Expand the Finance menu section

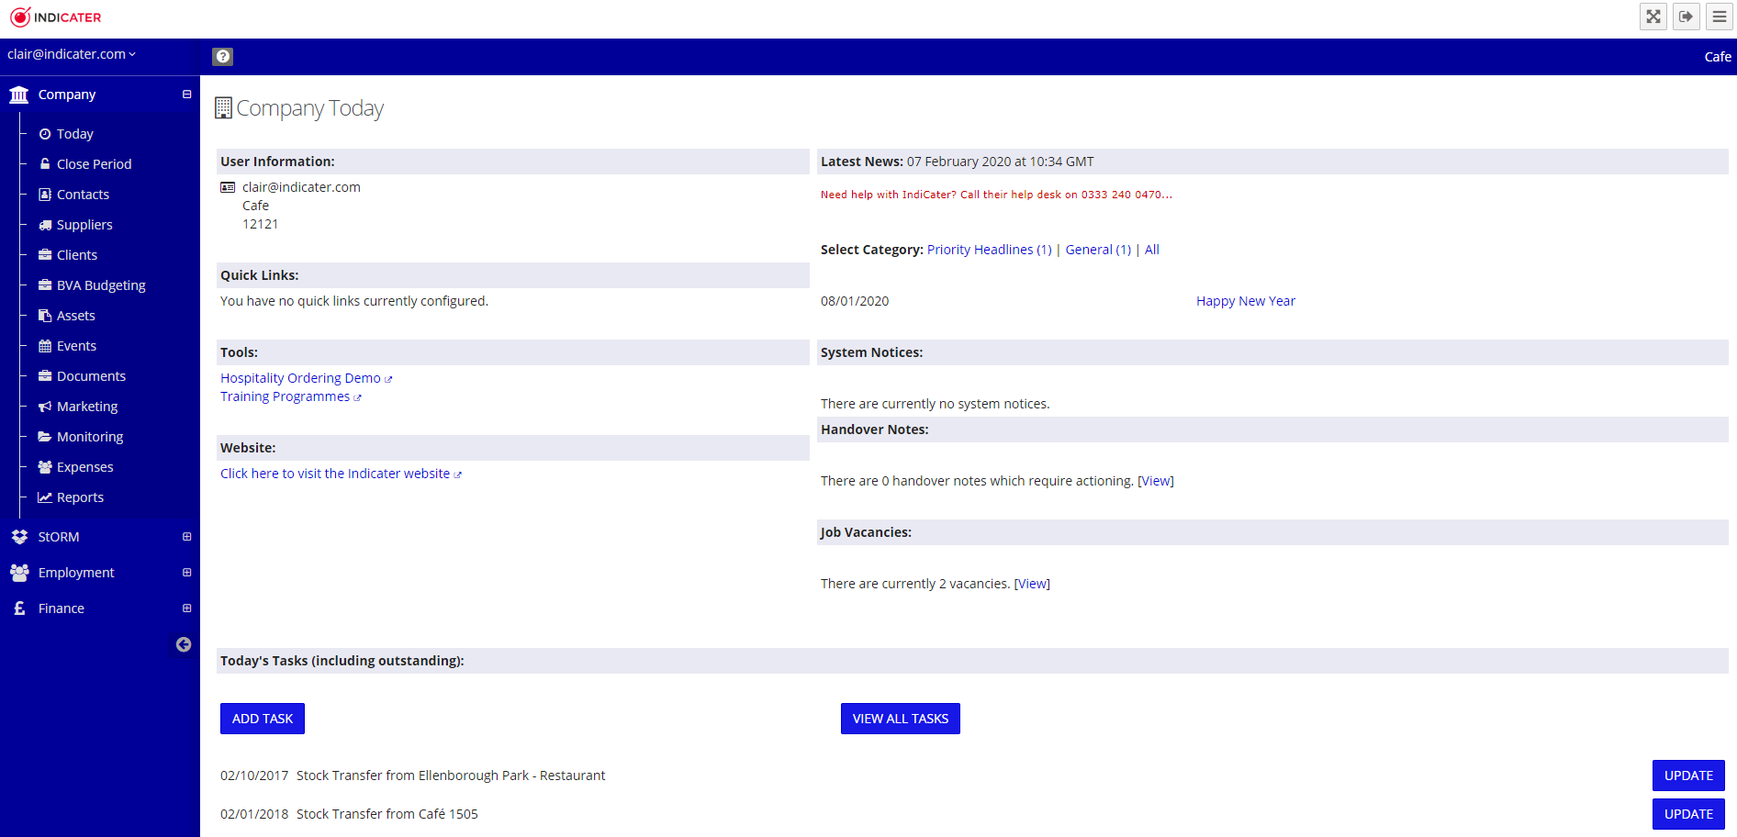coord(186,608)
